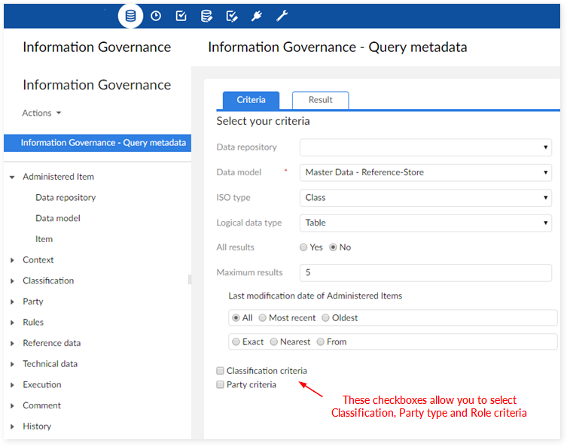567x446 pixels.
Task: Open the Actions menu
Action: 41,113
